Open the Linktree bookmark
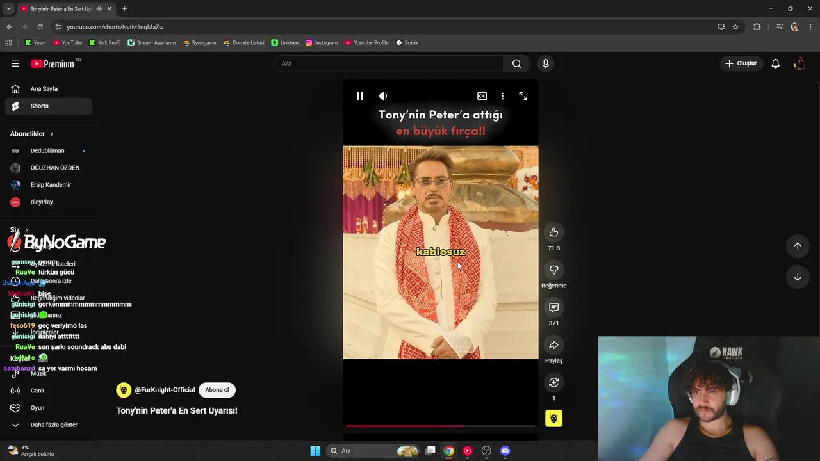 285,43
